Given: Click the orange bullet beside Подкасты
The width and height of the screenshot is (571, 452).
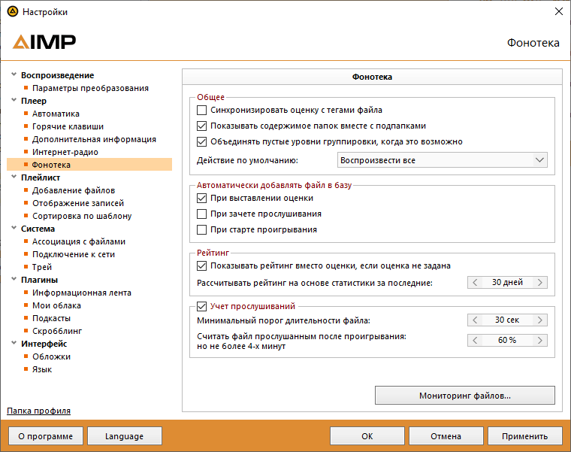Looking at the screenshot, I should coord(26,318).
